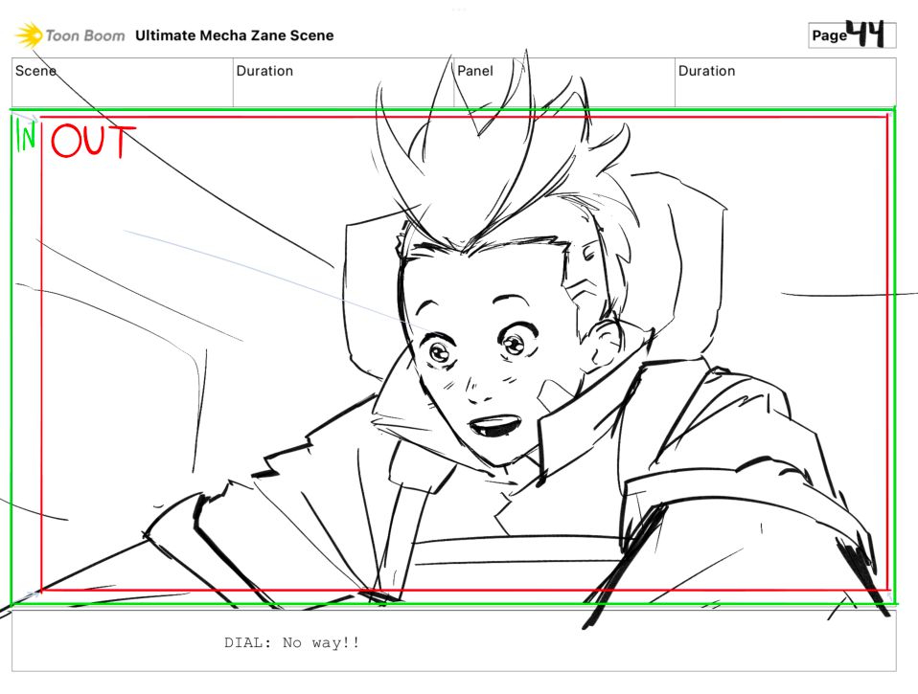Click the Page number box

[852, 35]
